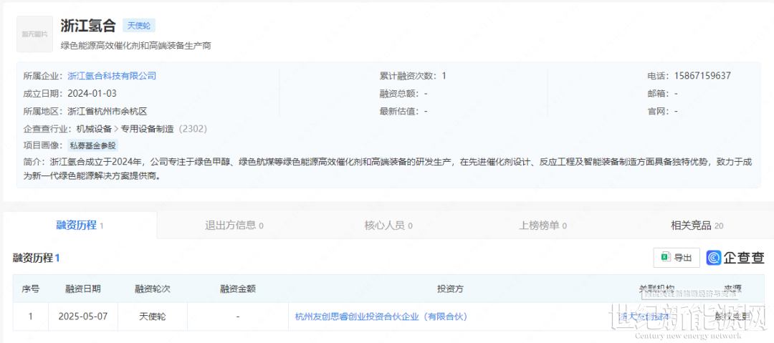Click the Excel icon on export button
Screen dimensions: 774x343
click(666, 258)
